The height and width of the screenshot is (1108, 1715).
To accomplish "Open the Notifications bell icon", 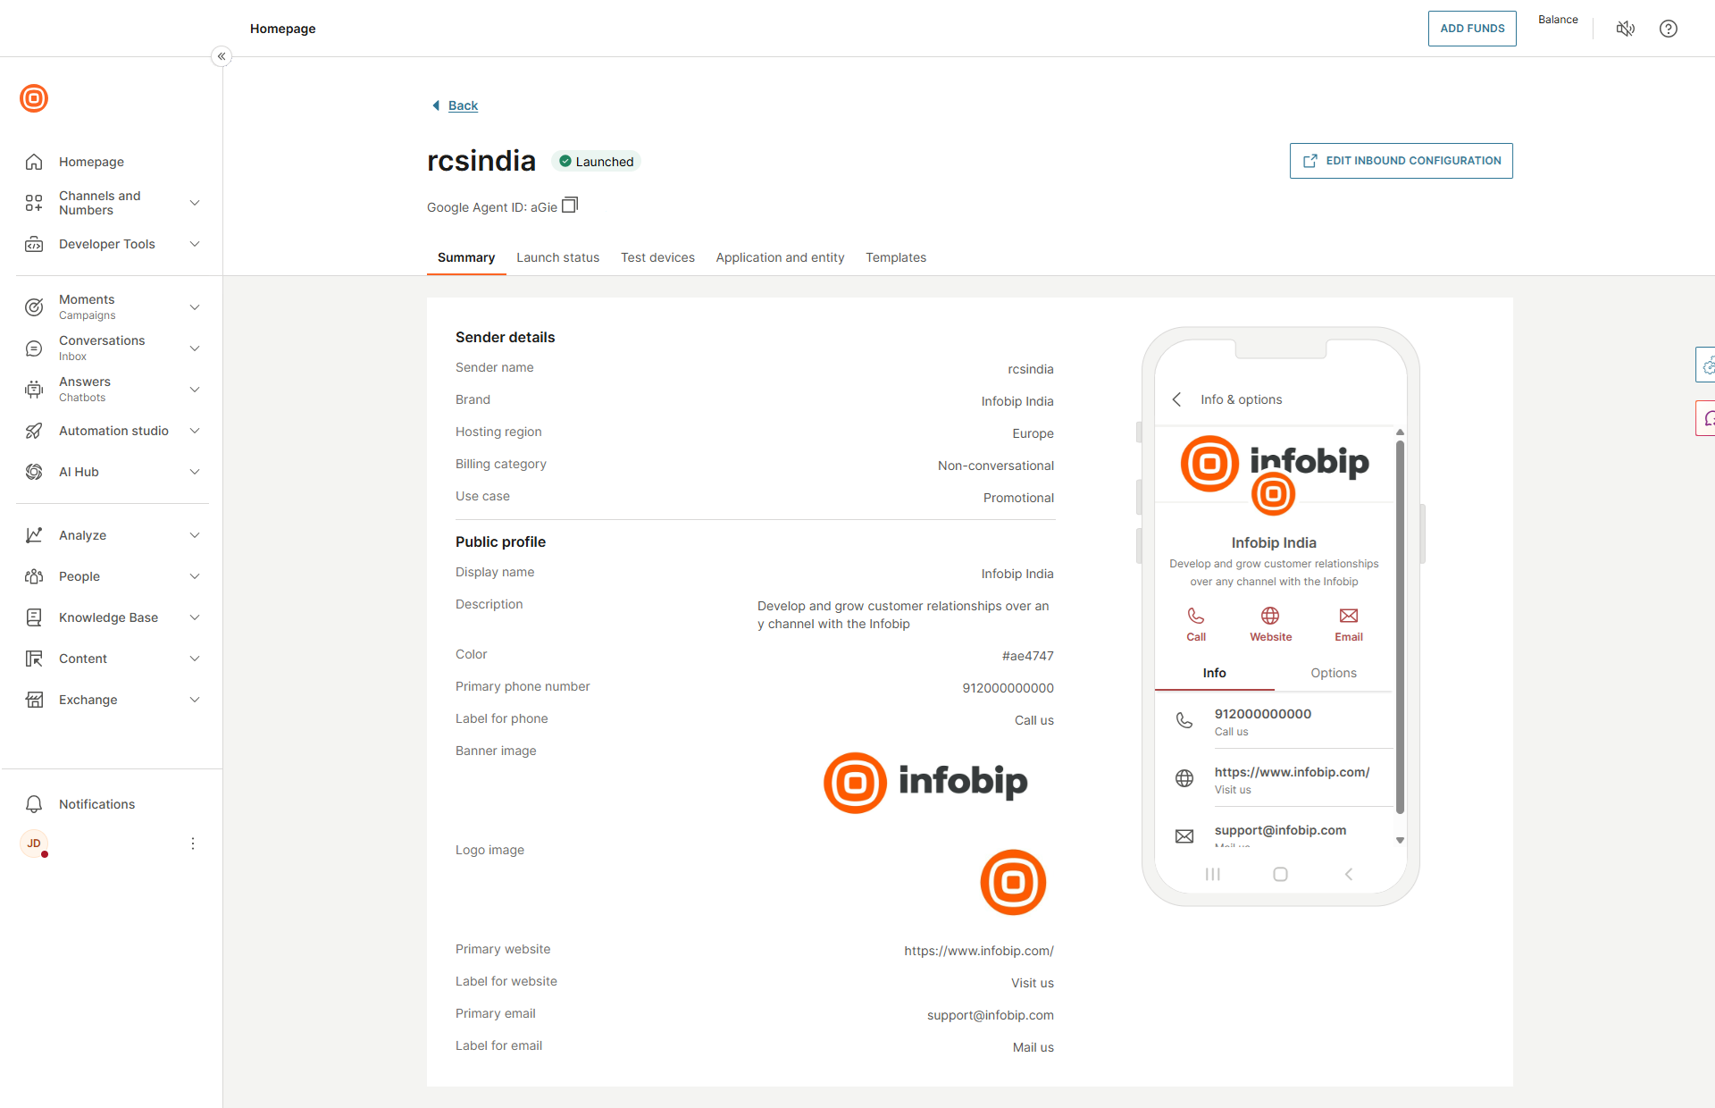I will click(34, 804).
